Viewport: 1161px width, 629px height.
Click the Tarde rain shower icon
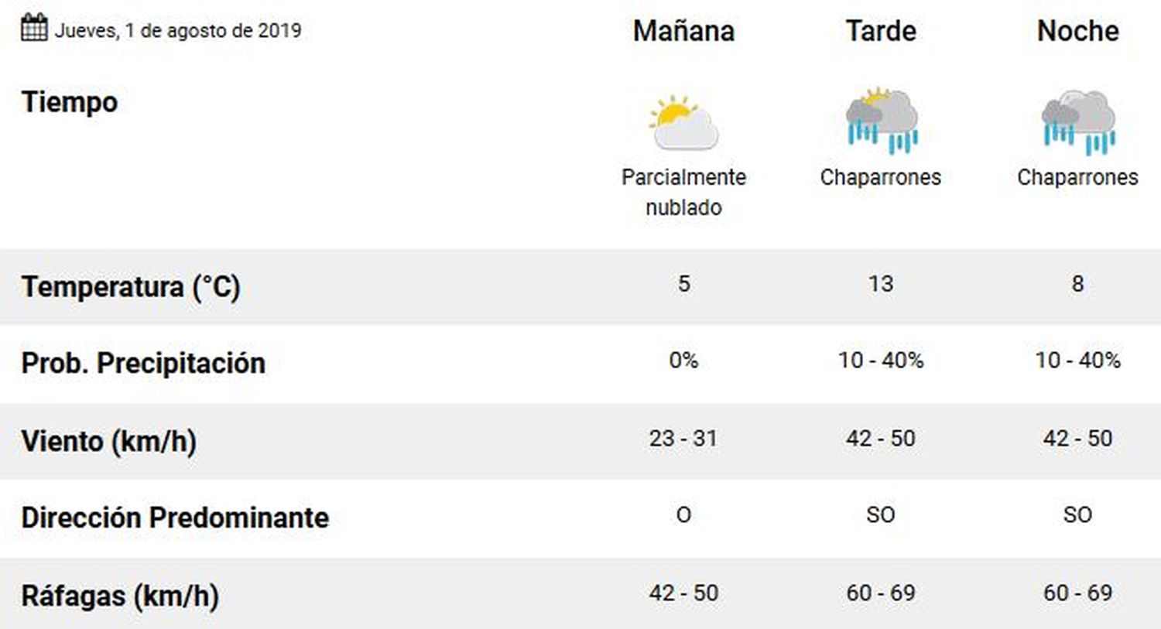pos(882,120)
